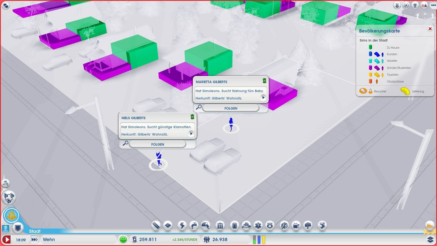This screenshot has height=246, width=437.
Task: Click green simoleon icon on Marietta's card
Action: tap(264, 81)
